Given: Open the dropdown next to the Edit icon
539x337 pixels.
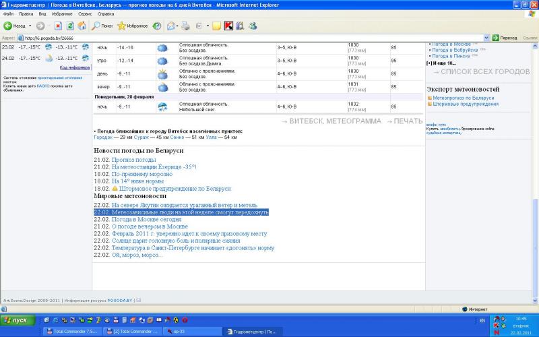Looking at the screenshot, I should [x=208, y=26].
